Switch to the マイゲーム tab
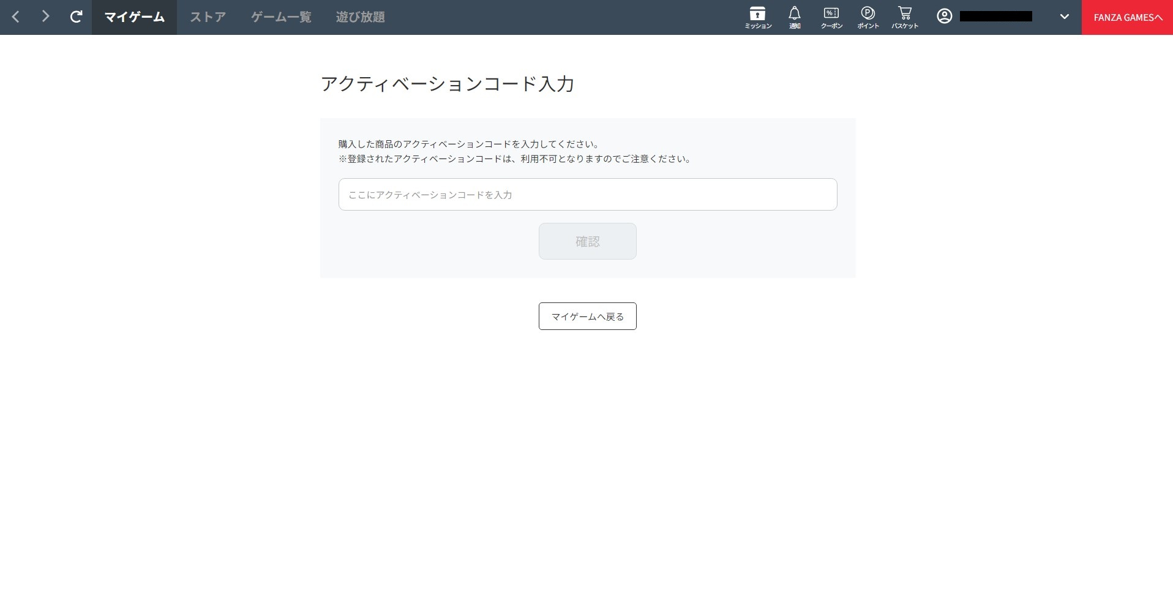 [x=134, y=17]
